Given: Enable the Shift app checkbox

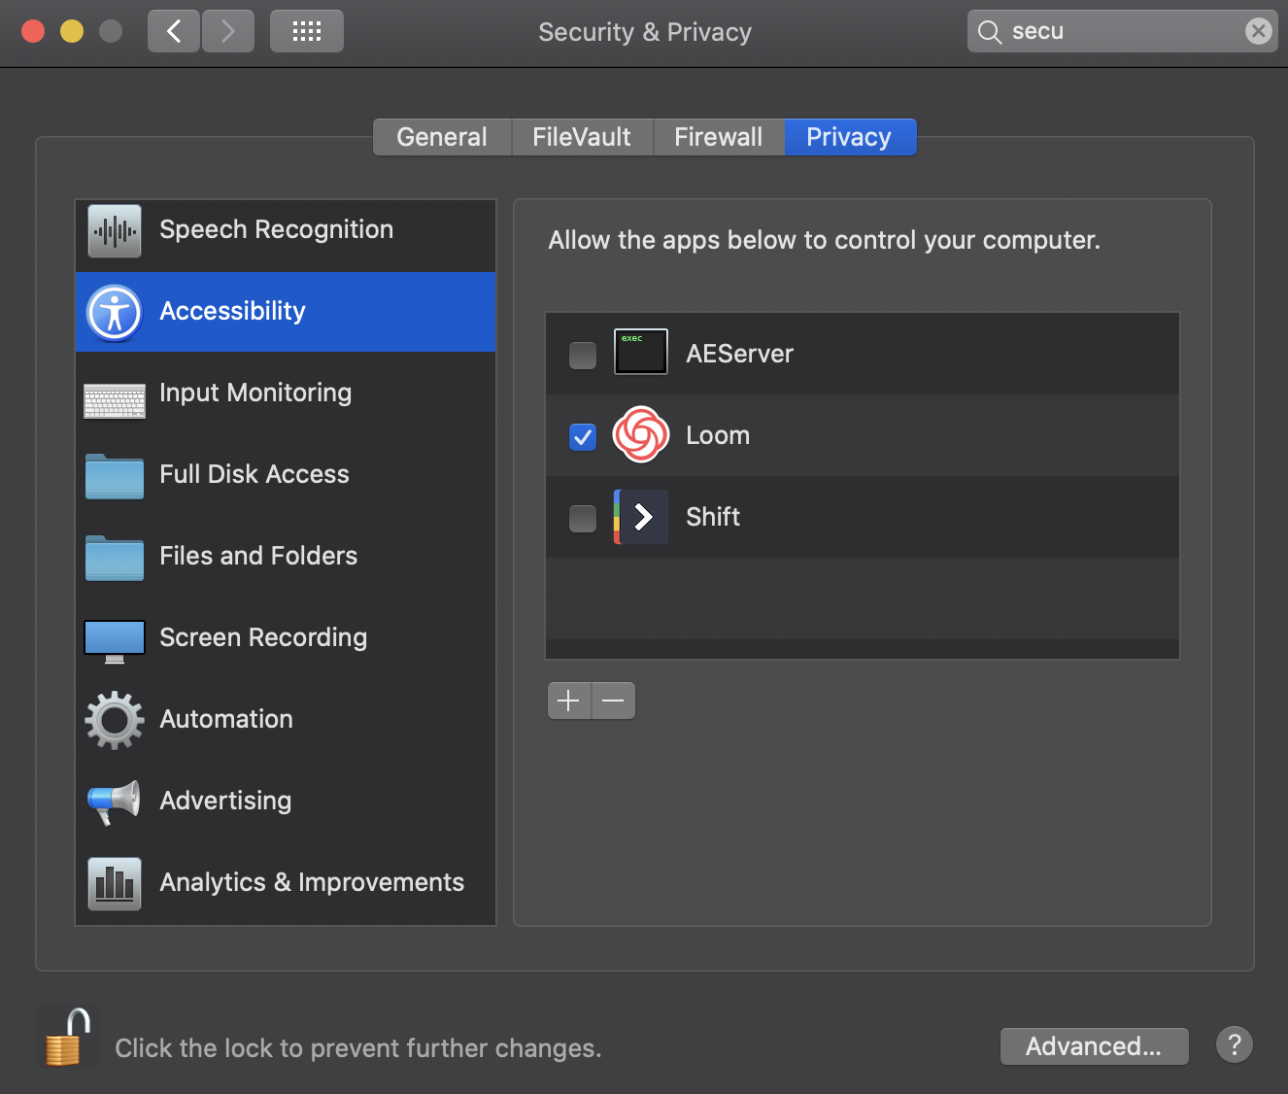Looking at the screenshot, I should coord(583,518).
